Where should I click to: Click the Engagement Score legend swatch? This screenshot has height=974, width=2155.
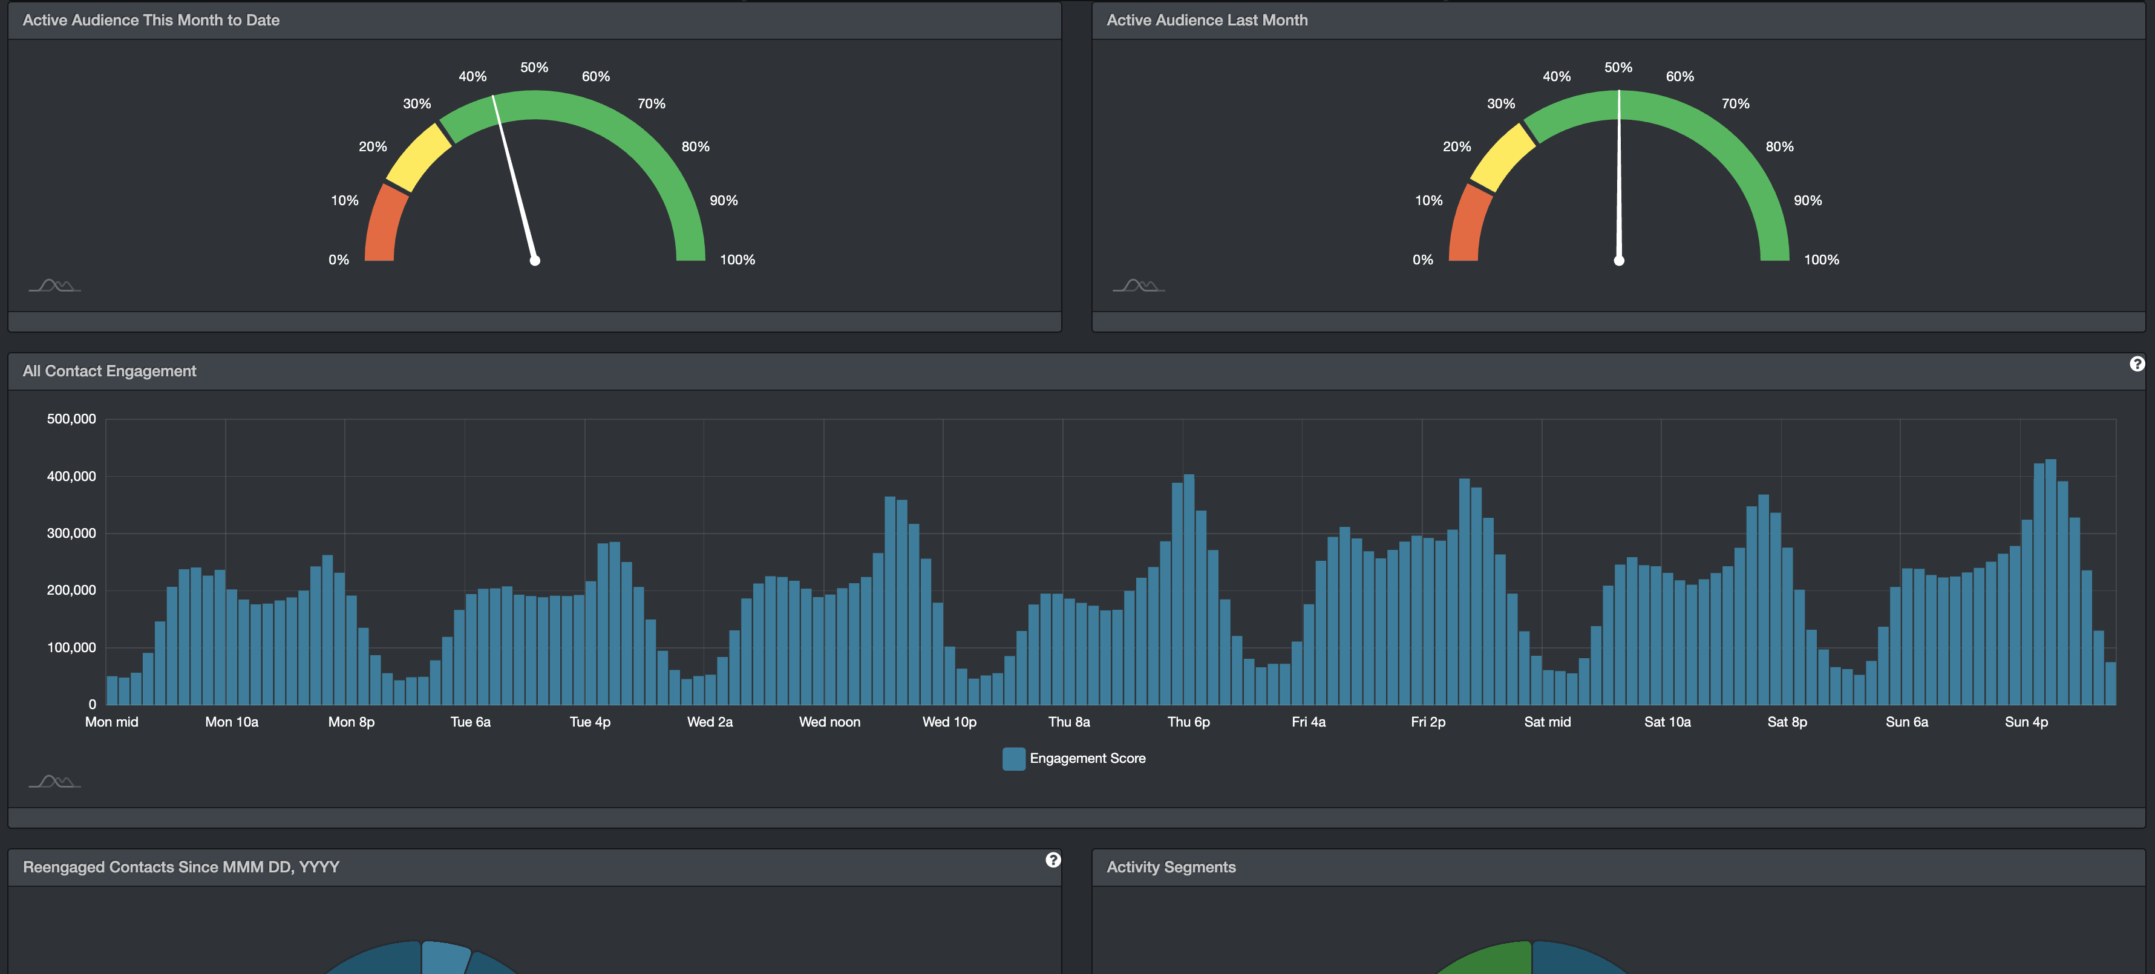pos(1013,758)
